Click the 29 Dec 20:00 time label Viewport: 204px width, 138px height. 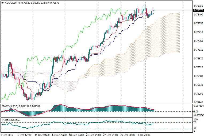click(x=128, y=135)
